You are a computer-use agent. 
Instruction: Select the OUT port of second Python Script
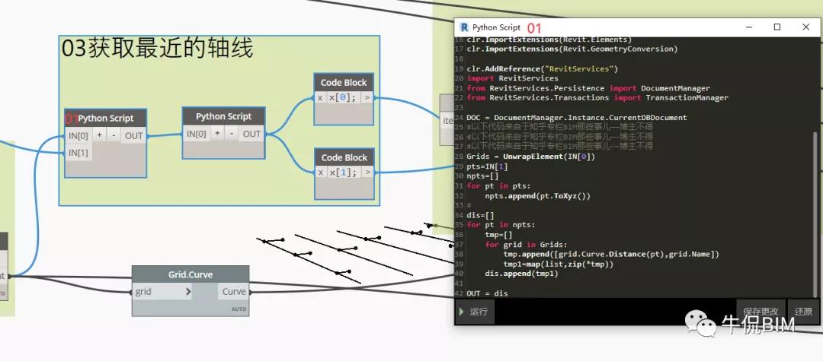click(x=251, y=134)
